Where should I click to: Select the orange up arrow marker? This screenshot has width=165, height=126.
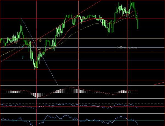point(40,40)
